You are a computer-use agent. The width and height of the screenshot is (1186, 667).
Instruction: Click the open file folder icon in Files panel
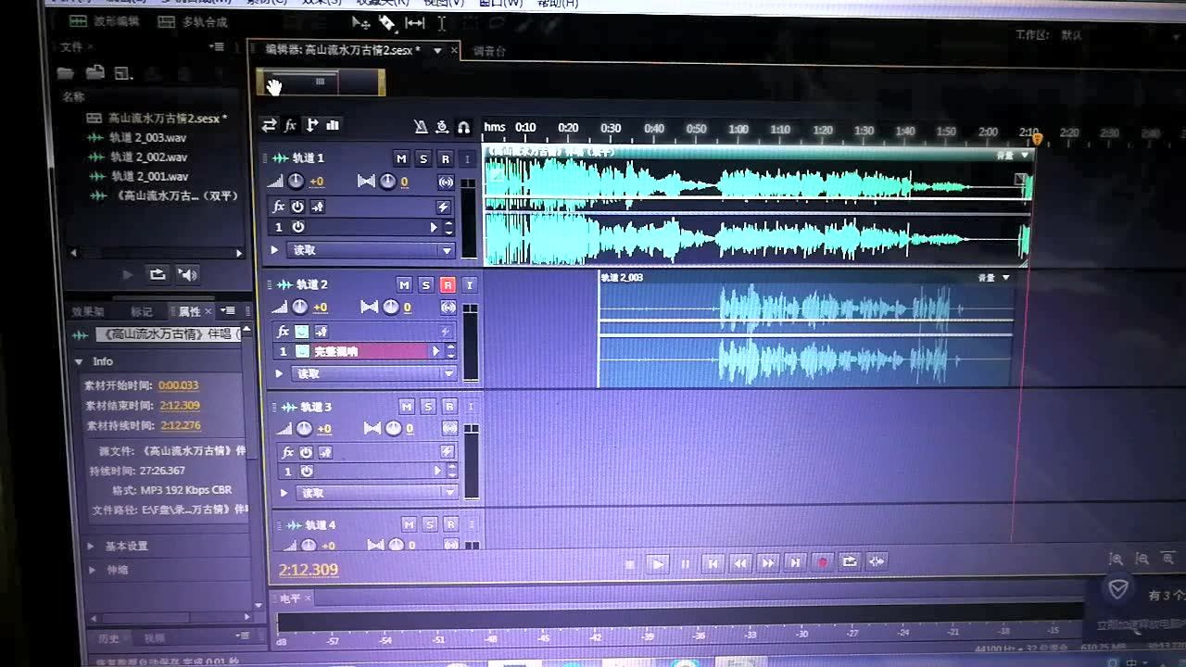coord(66,73)
